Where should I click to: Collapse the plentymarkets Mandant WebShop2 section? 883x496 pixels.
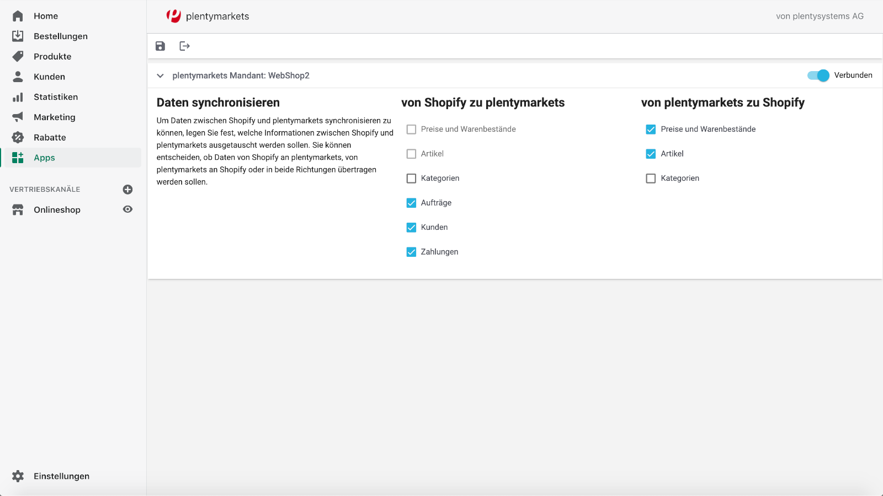(x=160, y=76)
